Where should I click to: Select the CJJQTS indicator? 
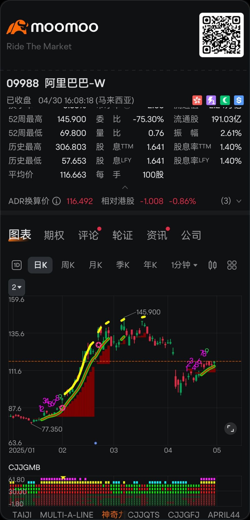click(x=144, y=515)
